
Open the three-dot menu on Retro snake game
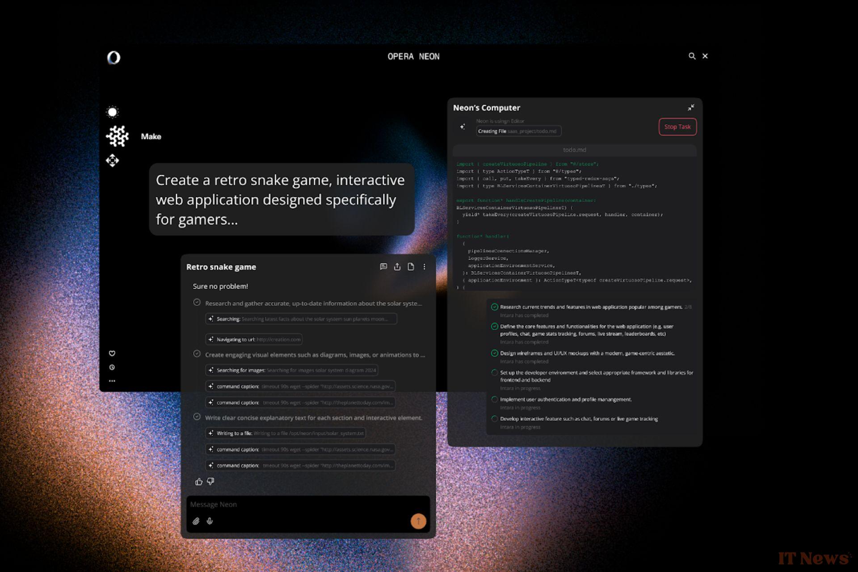[424, 266]
